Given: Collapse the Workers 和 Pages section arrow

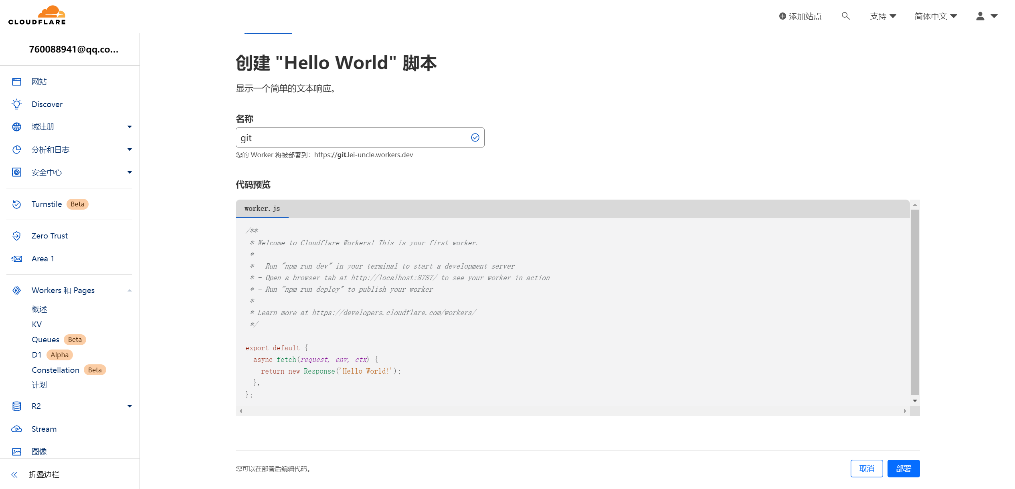Looking at the screenshot, I should 129,291.
